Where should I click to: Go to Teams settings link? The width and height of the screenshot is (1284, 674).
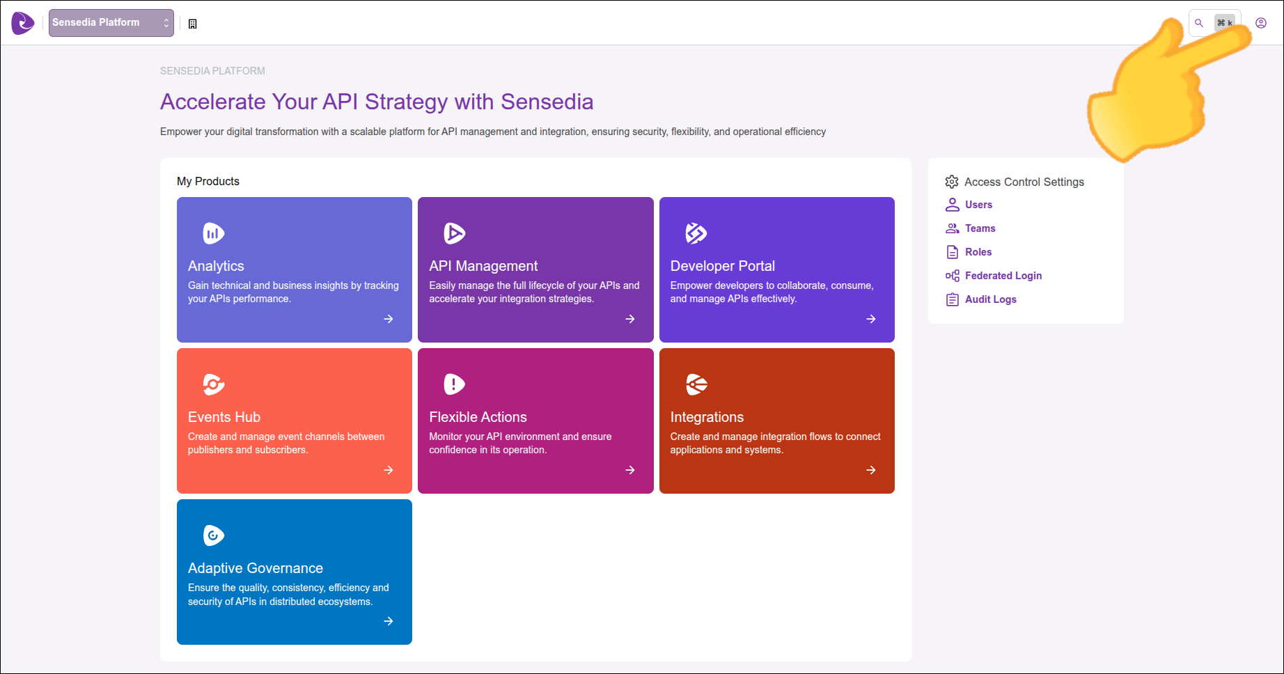tap(980, 228)
